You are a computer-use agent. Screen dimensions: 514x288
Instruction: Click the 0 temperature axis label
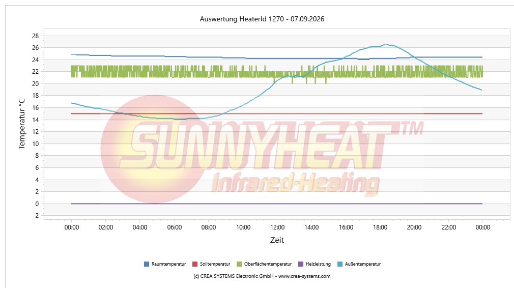click(x=37, y=204)
